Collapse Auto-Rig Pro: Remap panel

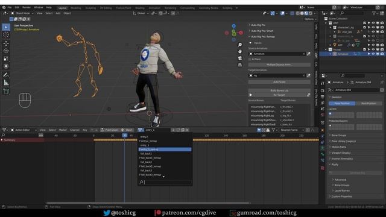click(250, 37)
